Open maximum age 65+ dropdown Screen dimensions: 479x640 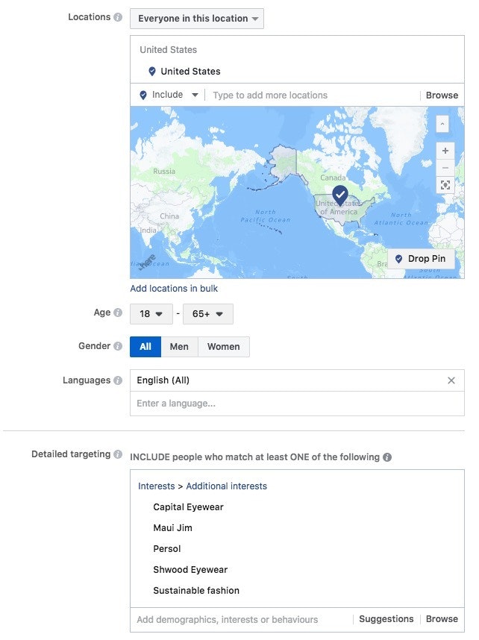208,314
